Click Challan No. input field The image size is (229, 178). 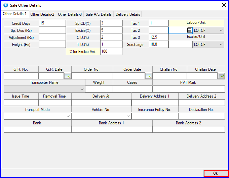point(170,76)
